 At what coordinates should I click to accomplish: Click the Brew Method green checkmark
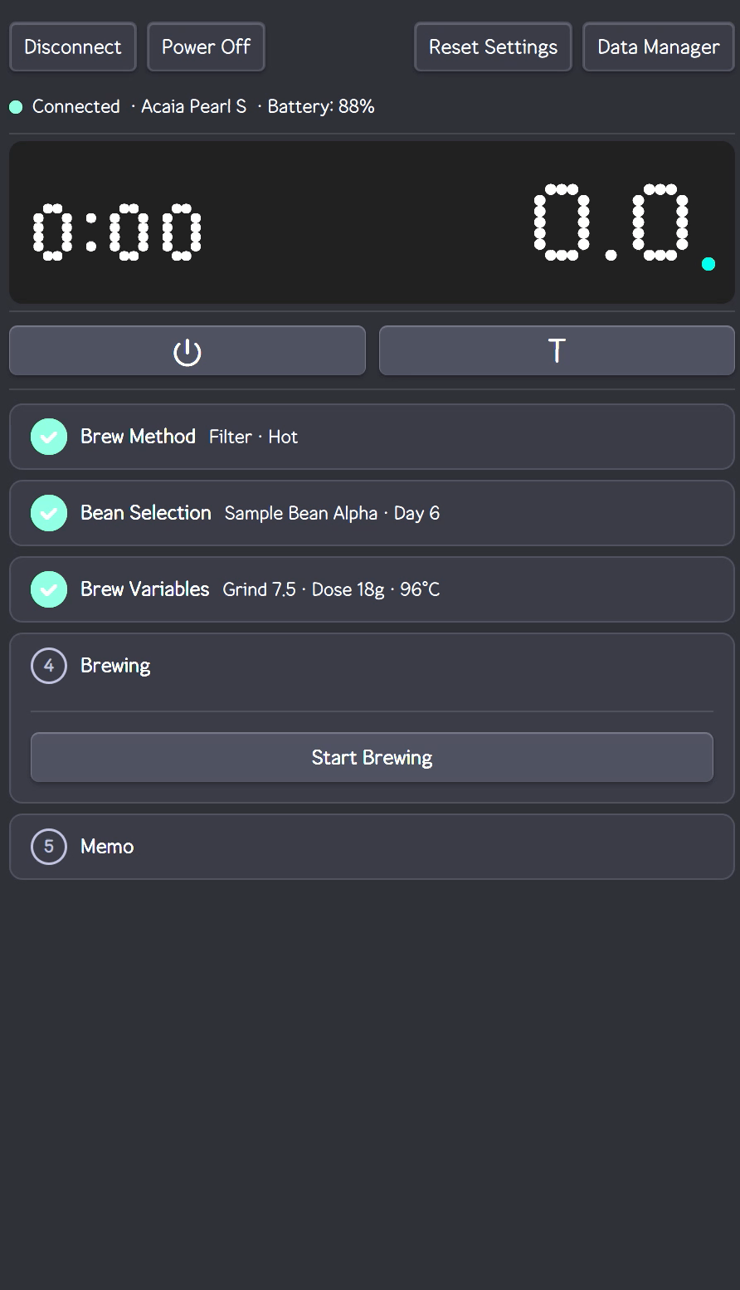[49, 437]
